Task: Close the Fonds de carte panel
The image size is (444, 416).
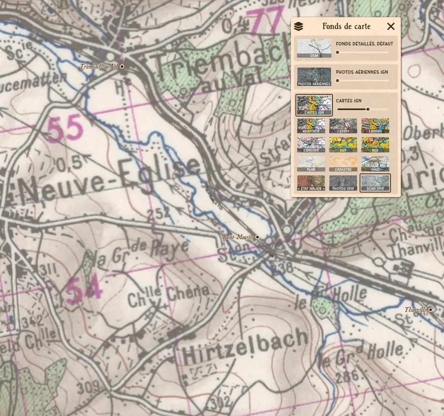Action: [391, 26]
